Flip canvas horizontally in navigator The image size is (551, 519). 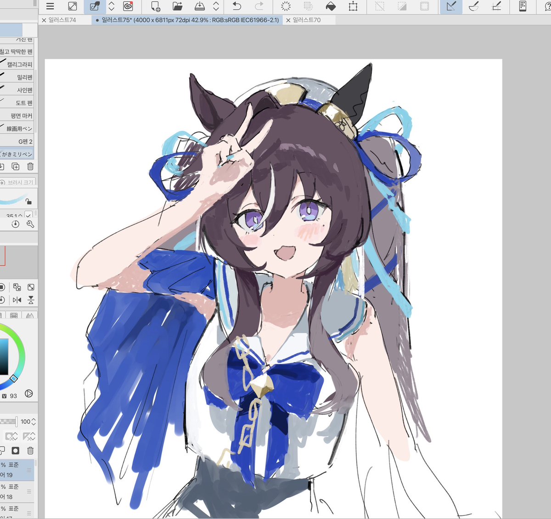17,300
